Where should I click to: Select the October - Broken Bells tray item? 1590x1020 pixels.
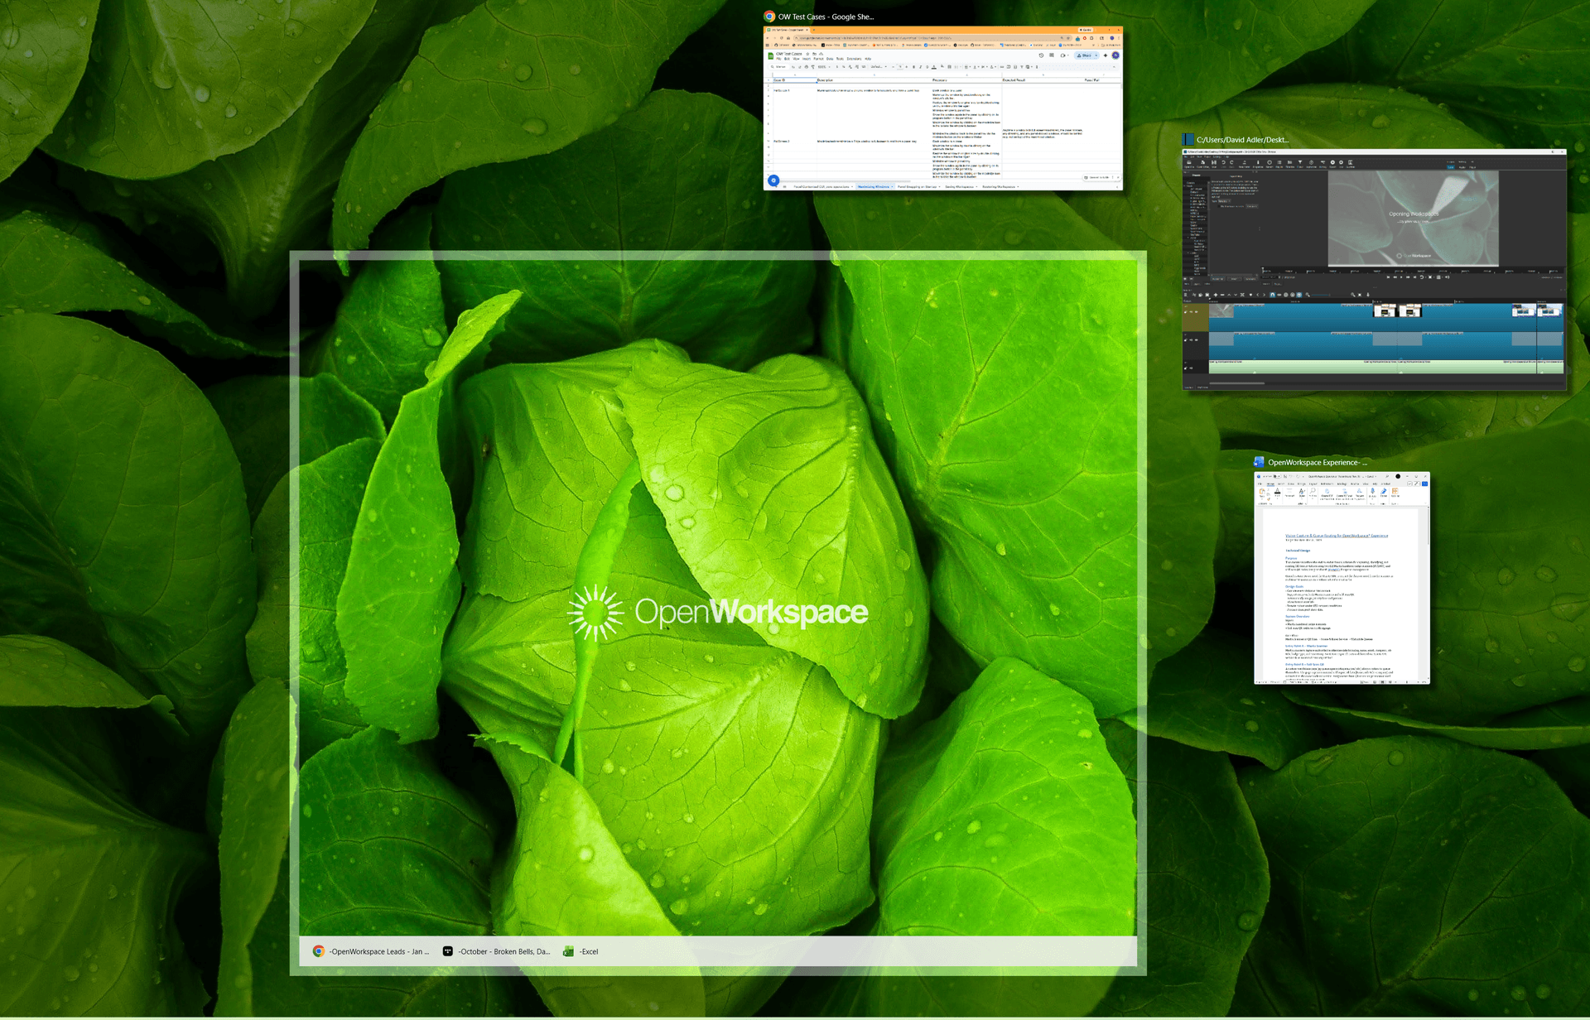coord(503,951)
